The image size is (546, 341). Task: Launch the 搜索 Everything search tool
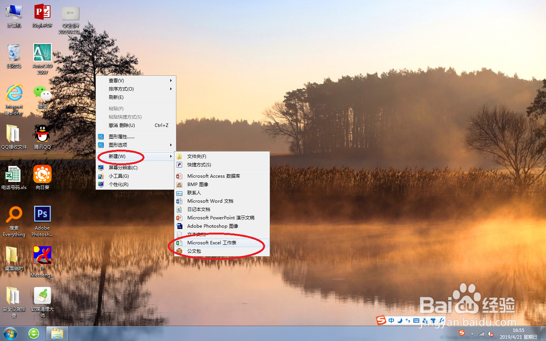tap(14, 214)
